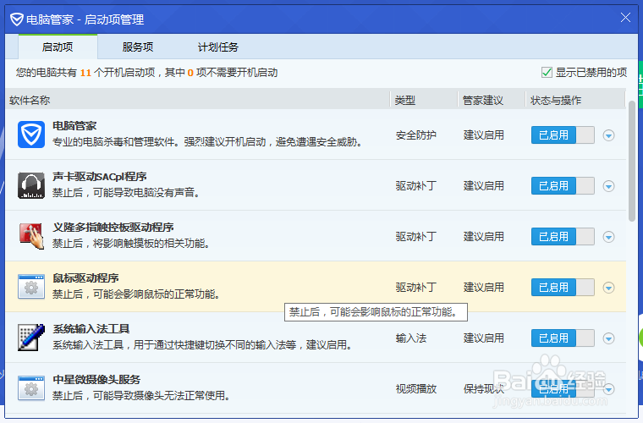This screenshot has width=643, height=423.
Task: Toggle the 已启用 switch for 声卡驱动SACpl程序
Action: [x=563, y=185]
